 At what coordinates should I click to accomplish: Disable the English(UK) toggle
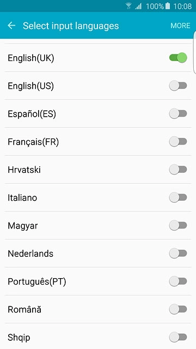pyautogui.click(x=178, y=58)
